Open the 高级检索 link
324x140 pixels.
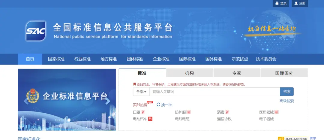pyautogui.click(x=286, y=101)
